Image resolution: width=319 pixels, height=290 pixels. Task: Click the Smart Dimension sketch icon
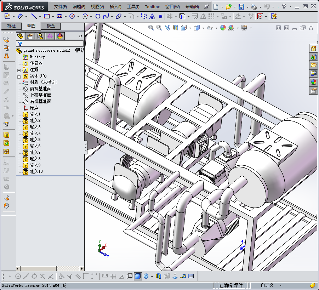(x=20, y=16)
